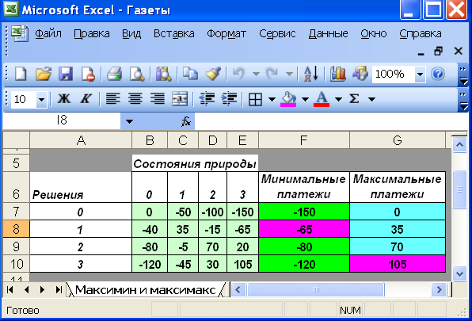Image resolution: width=472 pixels, height=321 pixels.
Task: Select the magenta cell with 105 in column G
Action: [x=398, y=264]
